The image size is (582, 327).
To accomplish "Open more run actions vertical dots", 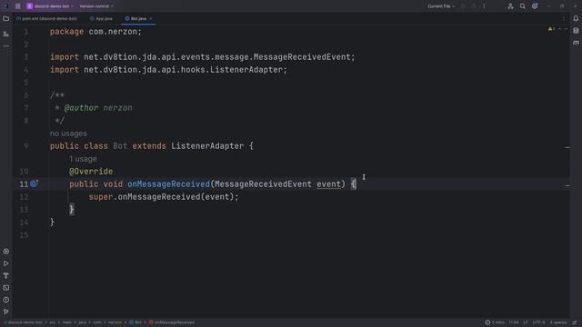I will 484,6.
